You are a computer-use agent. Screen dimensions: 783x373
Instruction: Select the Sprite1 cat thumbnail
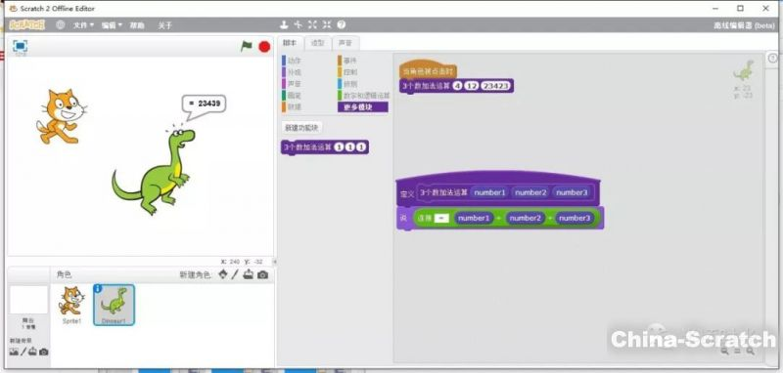pos(71,305)
